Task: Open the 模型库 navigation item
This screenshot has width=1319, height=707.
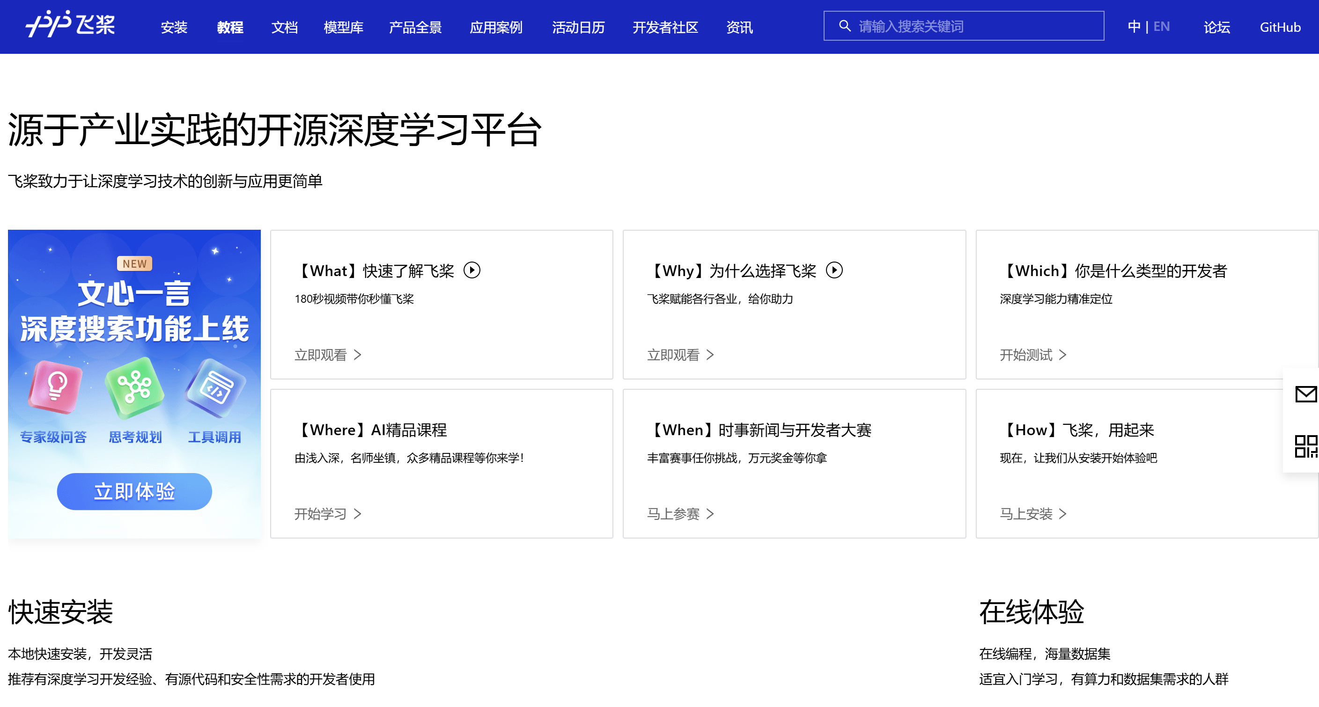Action: (x=343, y=27)
